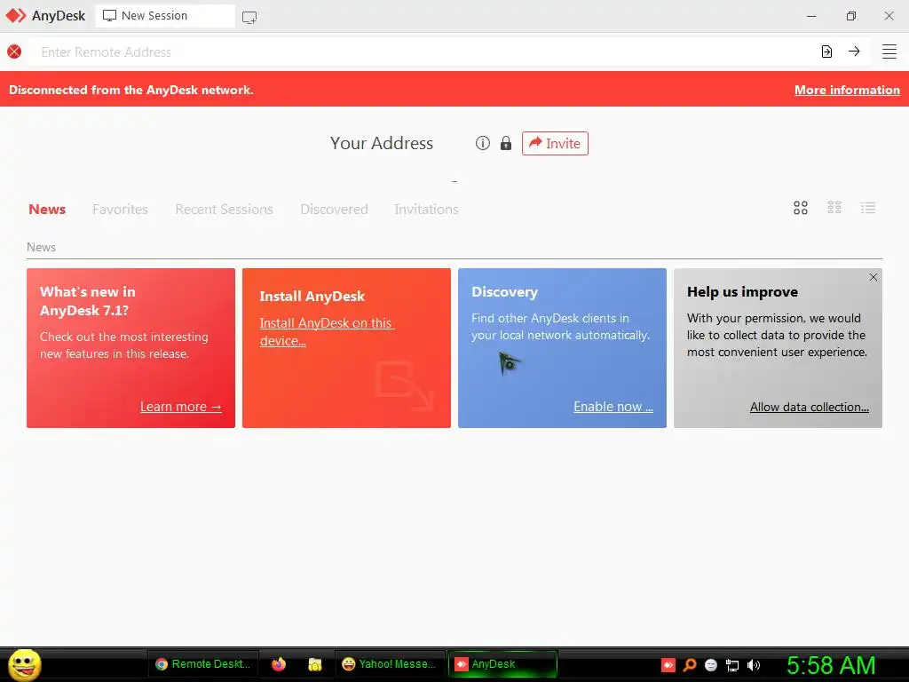Open the volume speaker tray icon

coord(753,665)
